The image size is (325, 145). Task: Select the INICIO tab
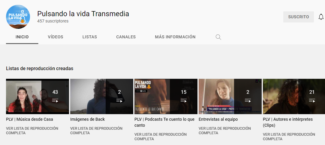coord(22,37)
